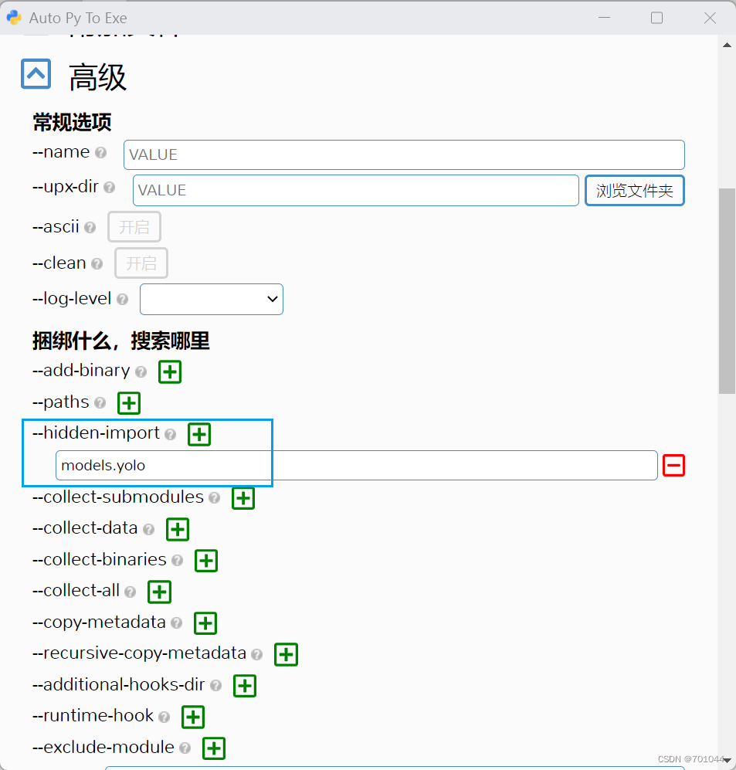This screenshot has width=736, height=770.
Task: Add an --add-binary entry
Action: 170,371
